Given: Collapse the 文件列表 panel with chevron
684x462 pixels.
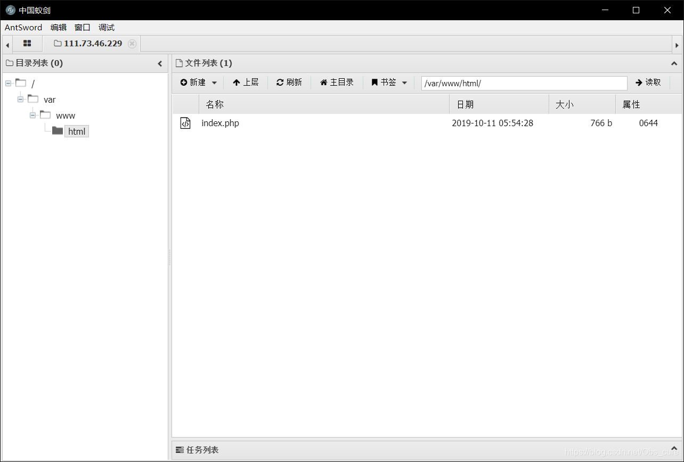Looking at the screenshot, I should [674, 63].
